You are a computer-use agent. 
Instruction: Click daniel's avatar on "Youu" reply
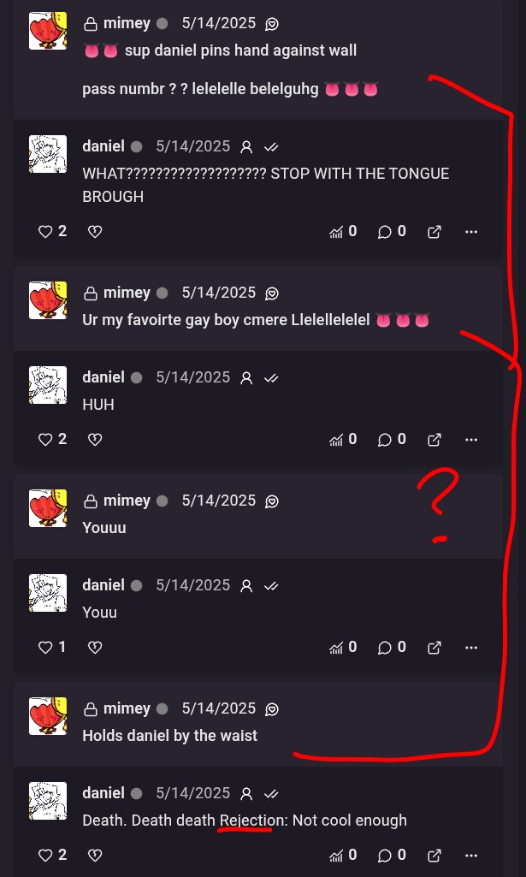(x=48, y=593)
